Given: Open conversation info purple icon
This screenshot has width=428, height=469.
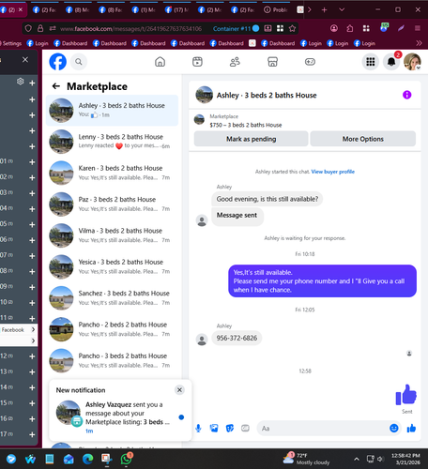Looking at the screenshot, I should (x=406, y=95).
